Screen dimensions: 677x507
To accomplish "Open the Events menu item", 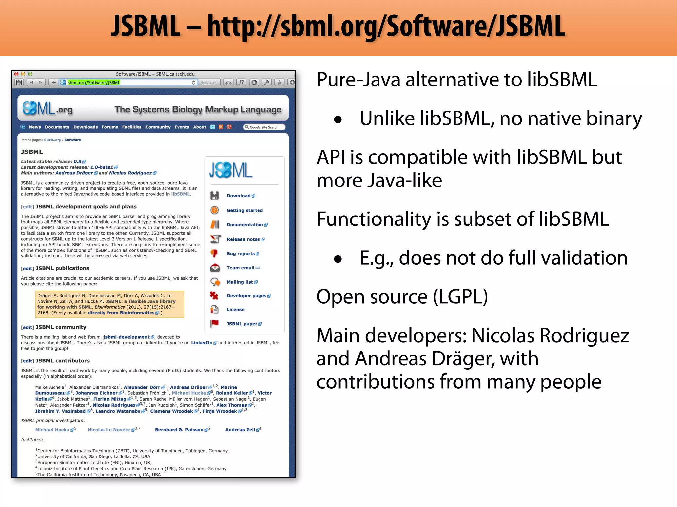I will [182, 127].
